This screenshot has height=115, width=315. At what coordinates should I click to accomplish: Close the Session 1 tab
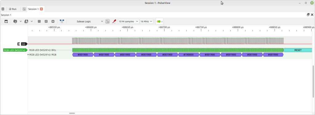42,9
